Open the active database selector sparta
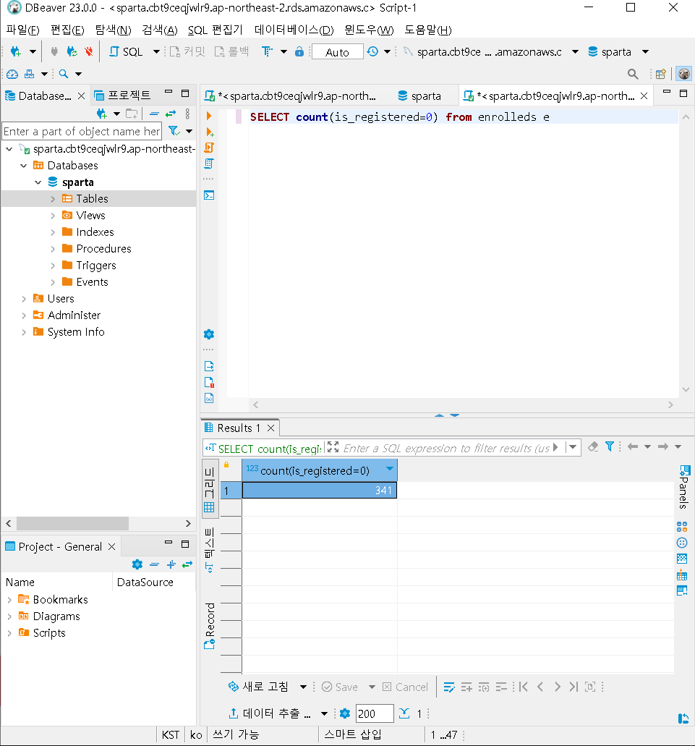The height and width of the screenshot is (746, 695). coord(617,52)
